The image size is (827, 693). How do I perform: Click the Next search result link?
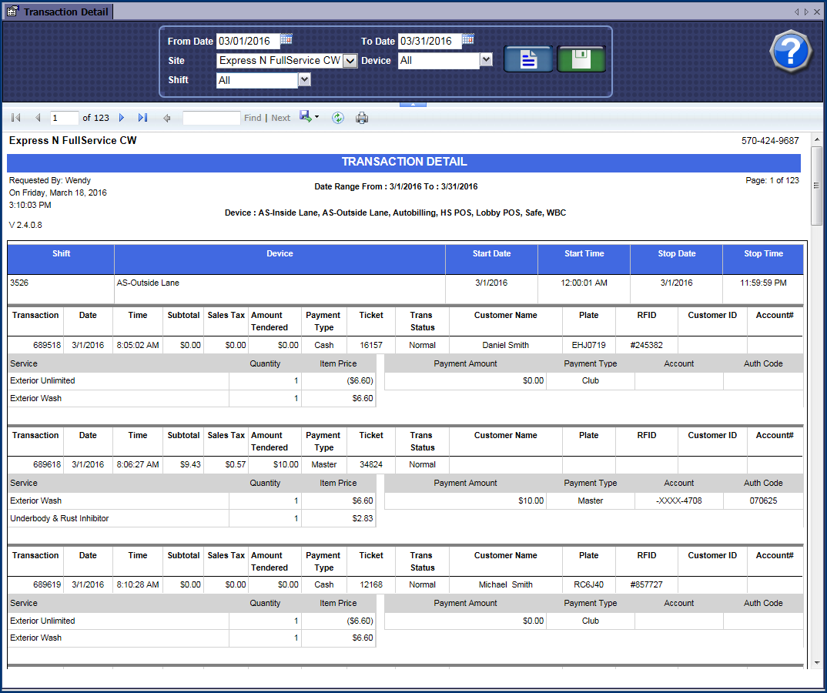point(281,118)
